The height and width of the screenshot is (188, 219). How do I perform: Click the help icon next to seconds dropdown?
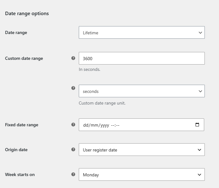coord(73,88)
